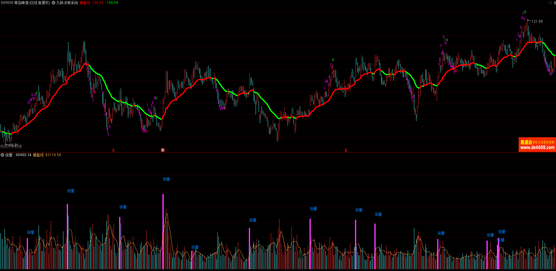
Task: Click the 121.85 high price label
Action: click(x=537, y=21)
